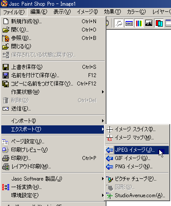Toggle the histogram window toolbar icon
The height and width of the screenshot is (206, 171).
click(149, 23)
